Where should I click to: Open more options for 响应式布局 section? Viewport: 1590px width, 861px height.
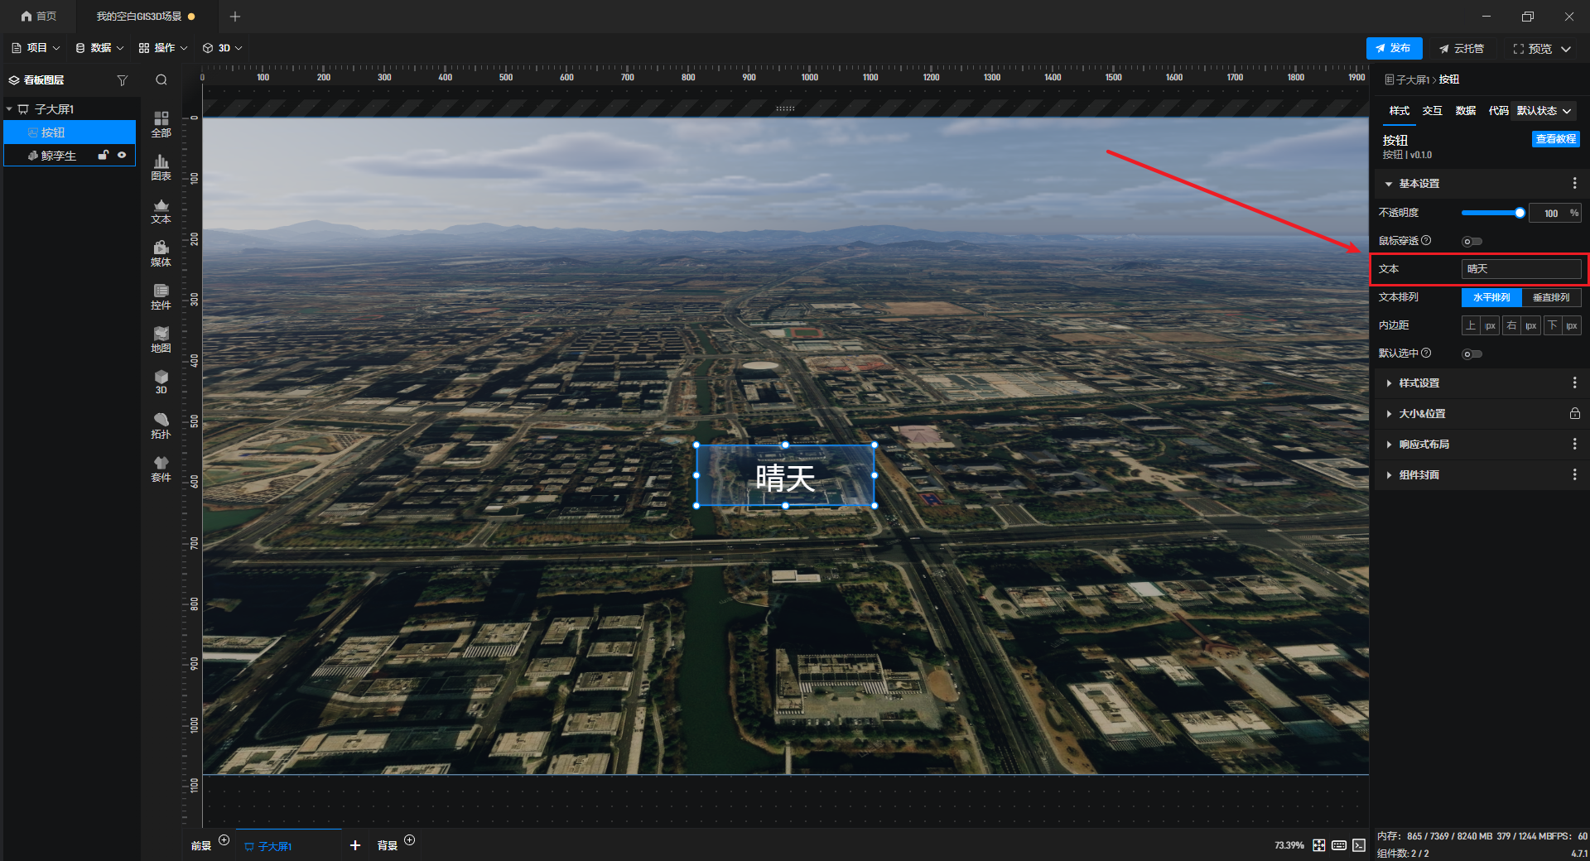pyautogui.click(x=1575, y=444)
